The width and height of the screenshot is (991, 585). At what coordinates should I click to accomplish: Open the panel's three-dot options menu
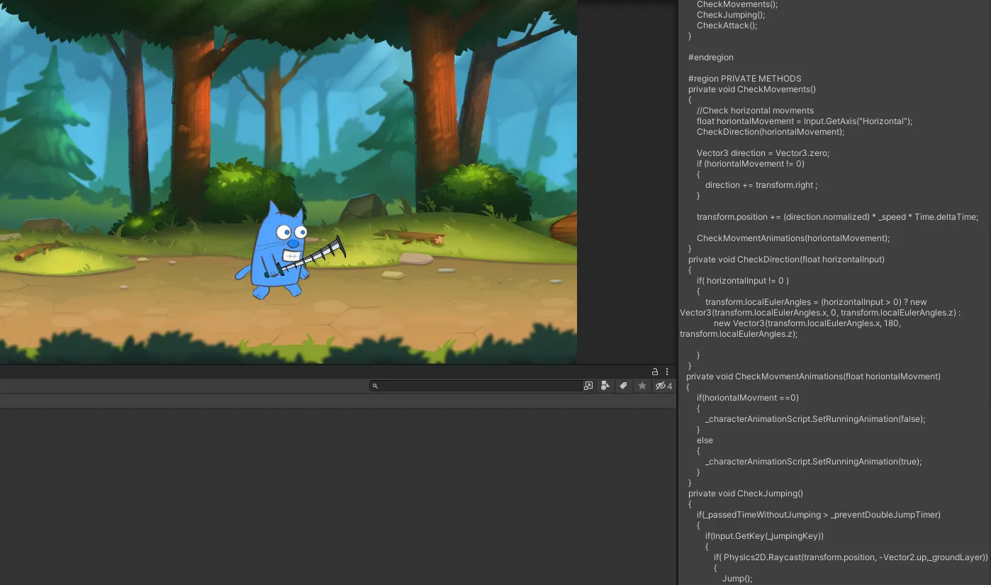pos(667,372)
